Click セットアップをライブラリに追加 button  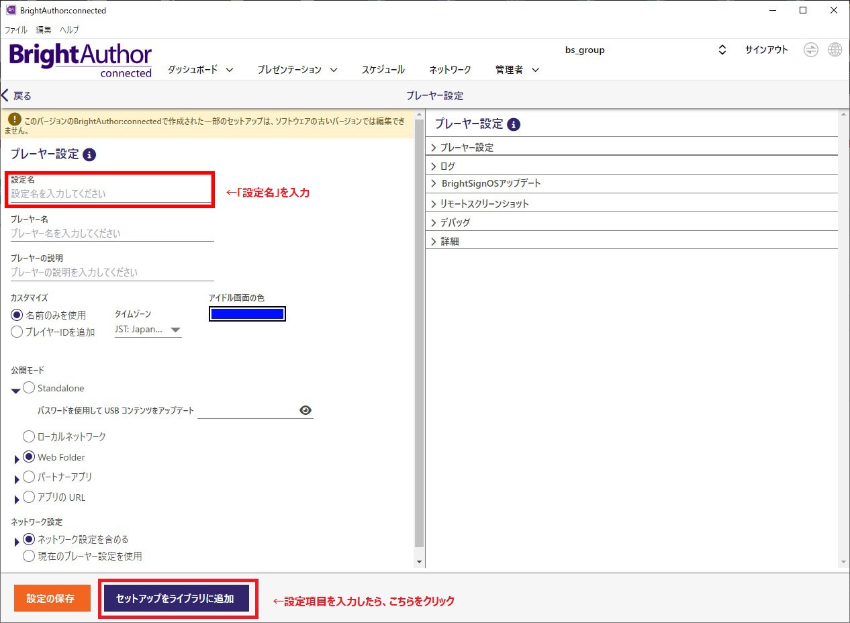pyautogui.click(x=176, y=598)
